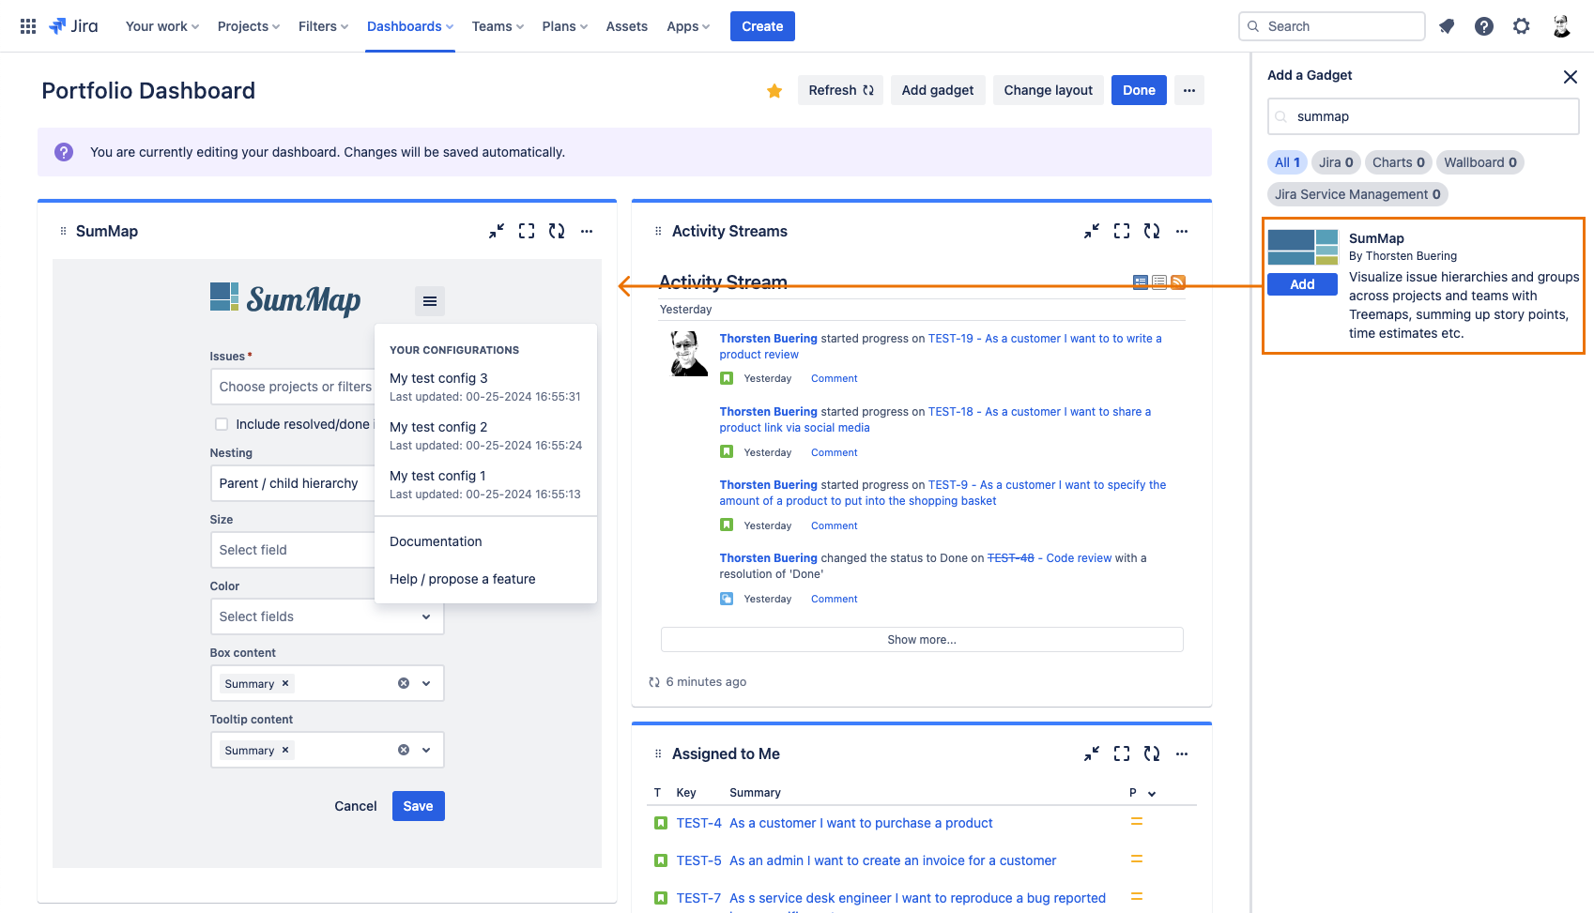The height and width of the screenshot is (913, 1594).
Task: Expand the Dashboards menu
Action: point(410,26)
